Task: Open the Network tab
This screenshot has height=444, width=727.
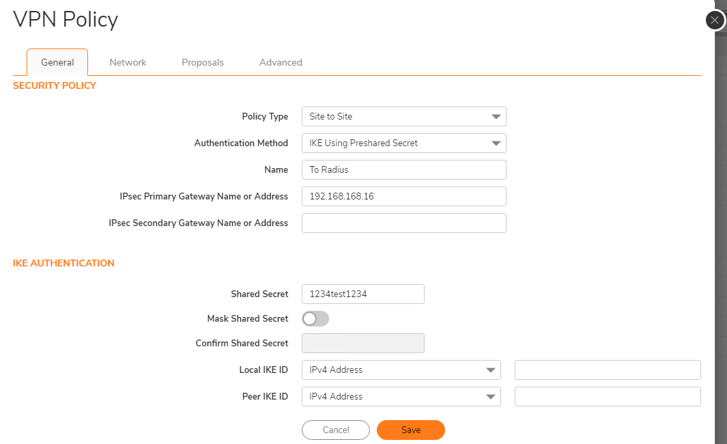Action: coord(128,62)
